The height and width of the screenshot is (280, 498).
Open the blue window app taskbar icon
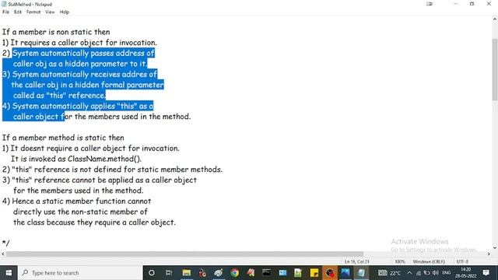point(282,273)
